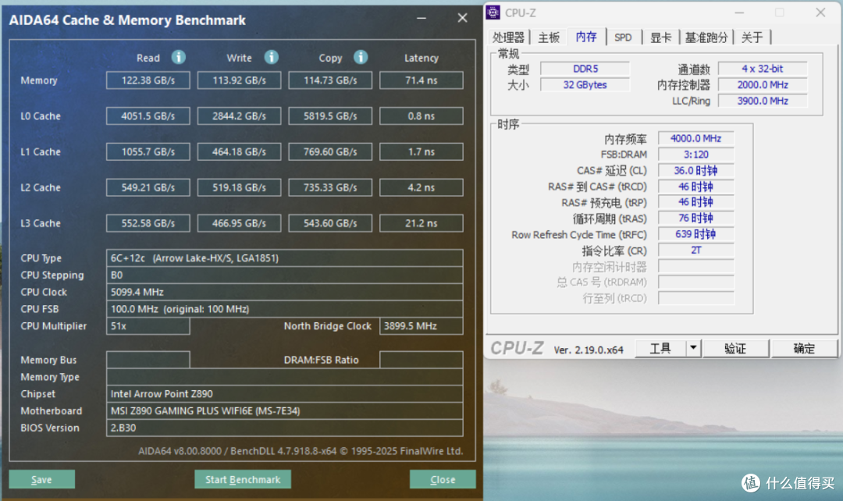This screenshot has height=501, width=843.
Task: Click the L0 Cache Read value 4051.5 GB/s
Action: click(148, 116)
